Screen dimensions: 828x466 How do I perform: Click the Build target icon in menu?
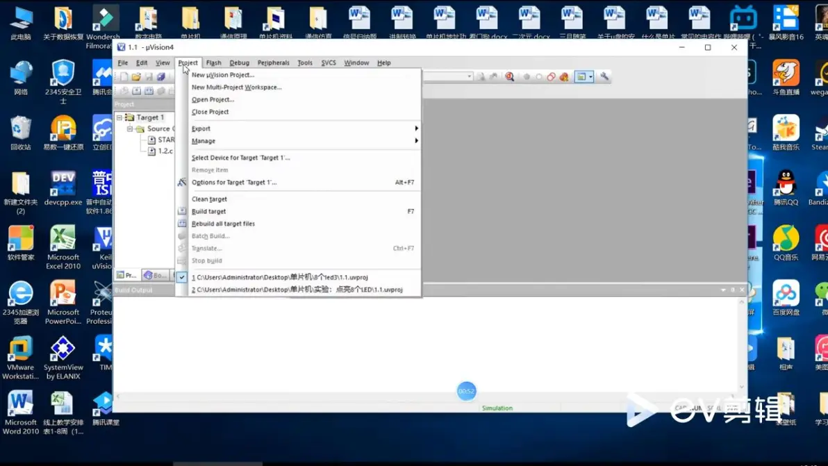pyautogui.click(x=182, y=211)
